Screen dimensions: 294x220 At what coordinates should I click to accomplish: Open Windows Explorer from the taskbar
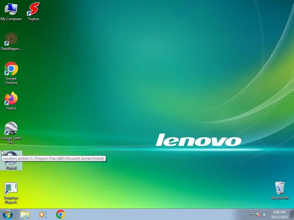(25, 215)
